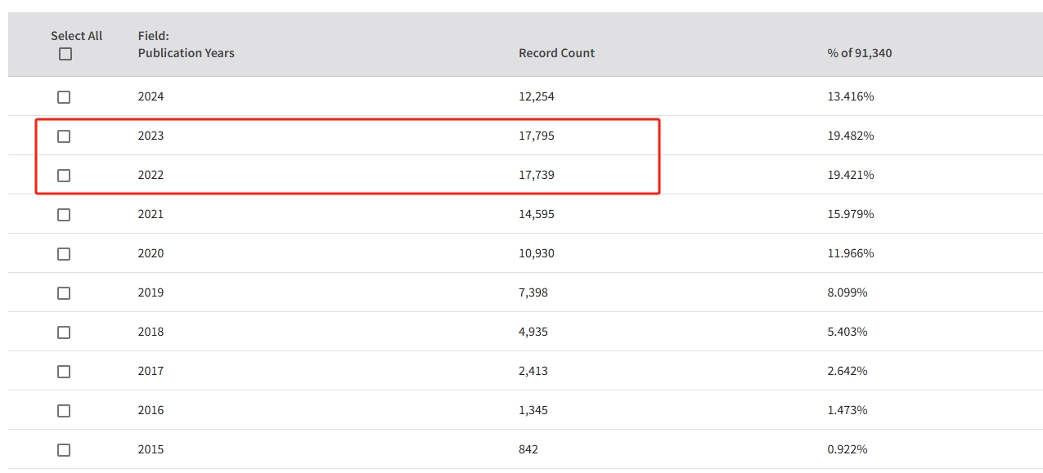Screen dimensions: 1043x473
Task: Click the Publication Years column header
Action: coord(186,53)
